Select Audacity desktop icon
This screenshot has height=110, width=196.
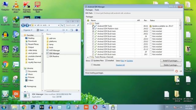point(5,36)
